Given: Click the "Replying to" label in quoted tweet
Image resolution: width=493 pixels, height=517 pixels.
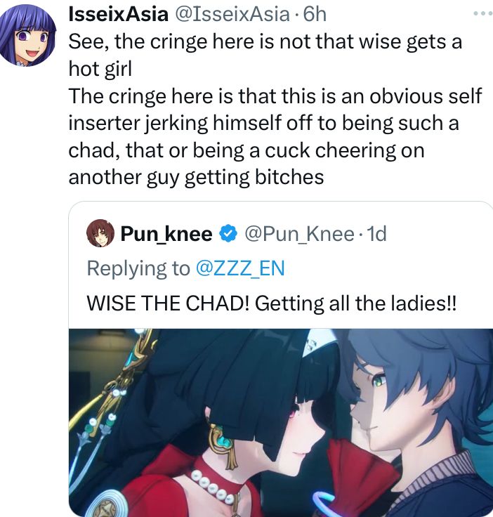Looking at the screenshot, I should pyautogui.click(x=138, y=268).
